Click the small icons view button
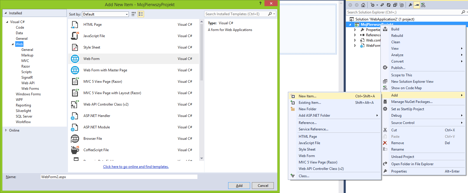Screen dimensions: 468x193 [134, 14]
